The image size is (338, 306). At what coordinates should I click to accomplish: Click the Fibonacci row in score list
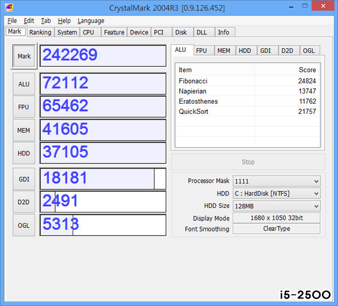tap(247, 81)
